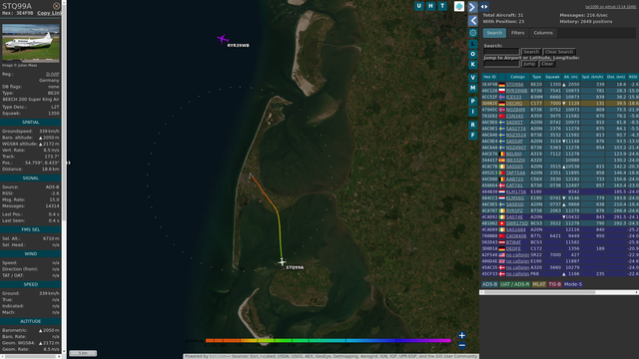Sort table by Alt. (m) column
Screen dimensions: 639x359
pos(571,77)
